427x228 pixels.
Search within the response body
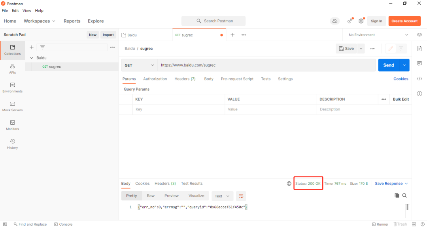pyautogui.click(x=405, y=195)
